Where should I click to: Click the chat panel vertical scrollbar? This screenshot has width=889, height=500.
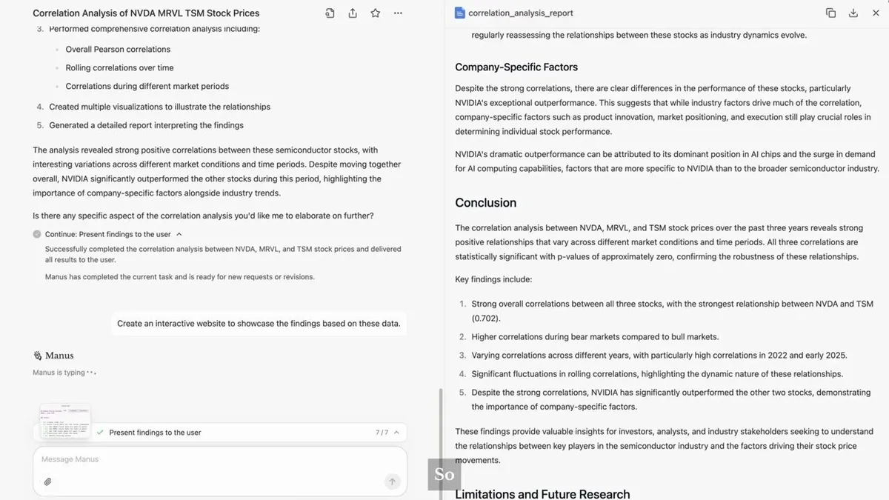[x=440, y=437]
